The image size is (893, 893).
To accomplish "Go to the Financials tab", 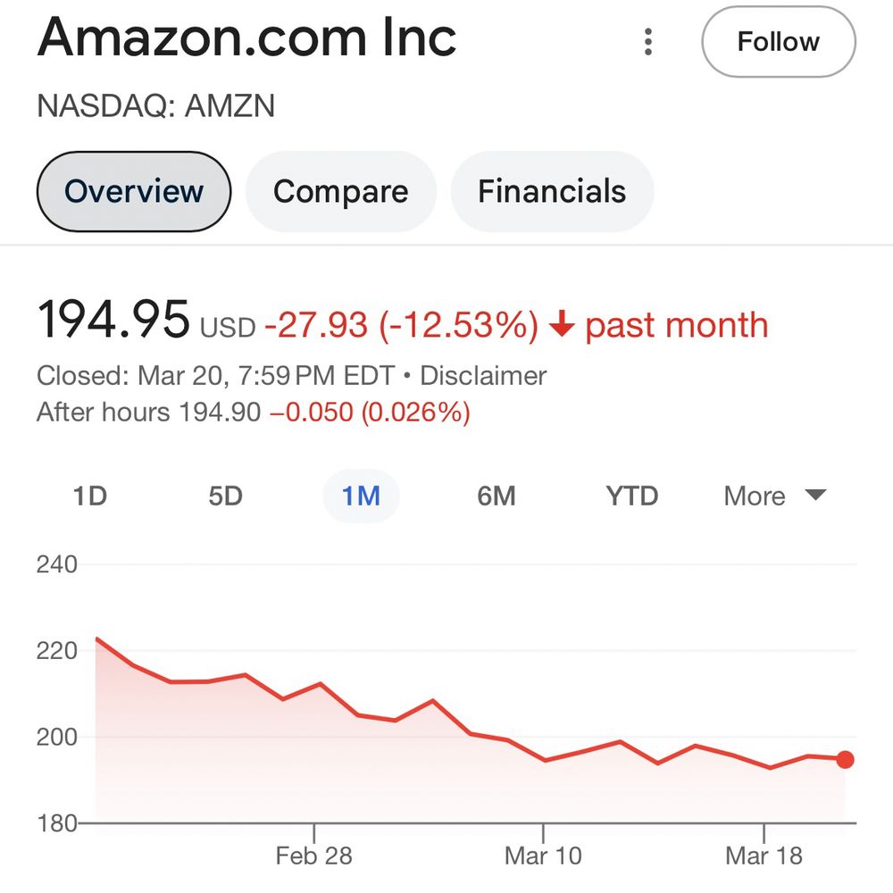I will [552, 191].
